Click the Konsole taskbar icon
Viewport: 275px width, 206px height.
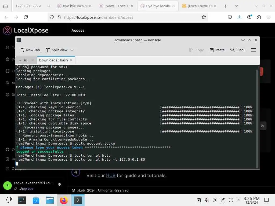tap(78, 200)
